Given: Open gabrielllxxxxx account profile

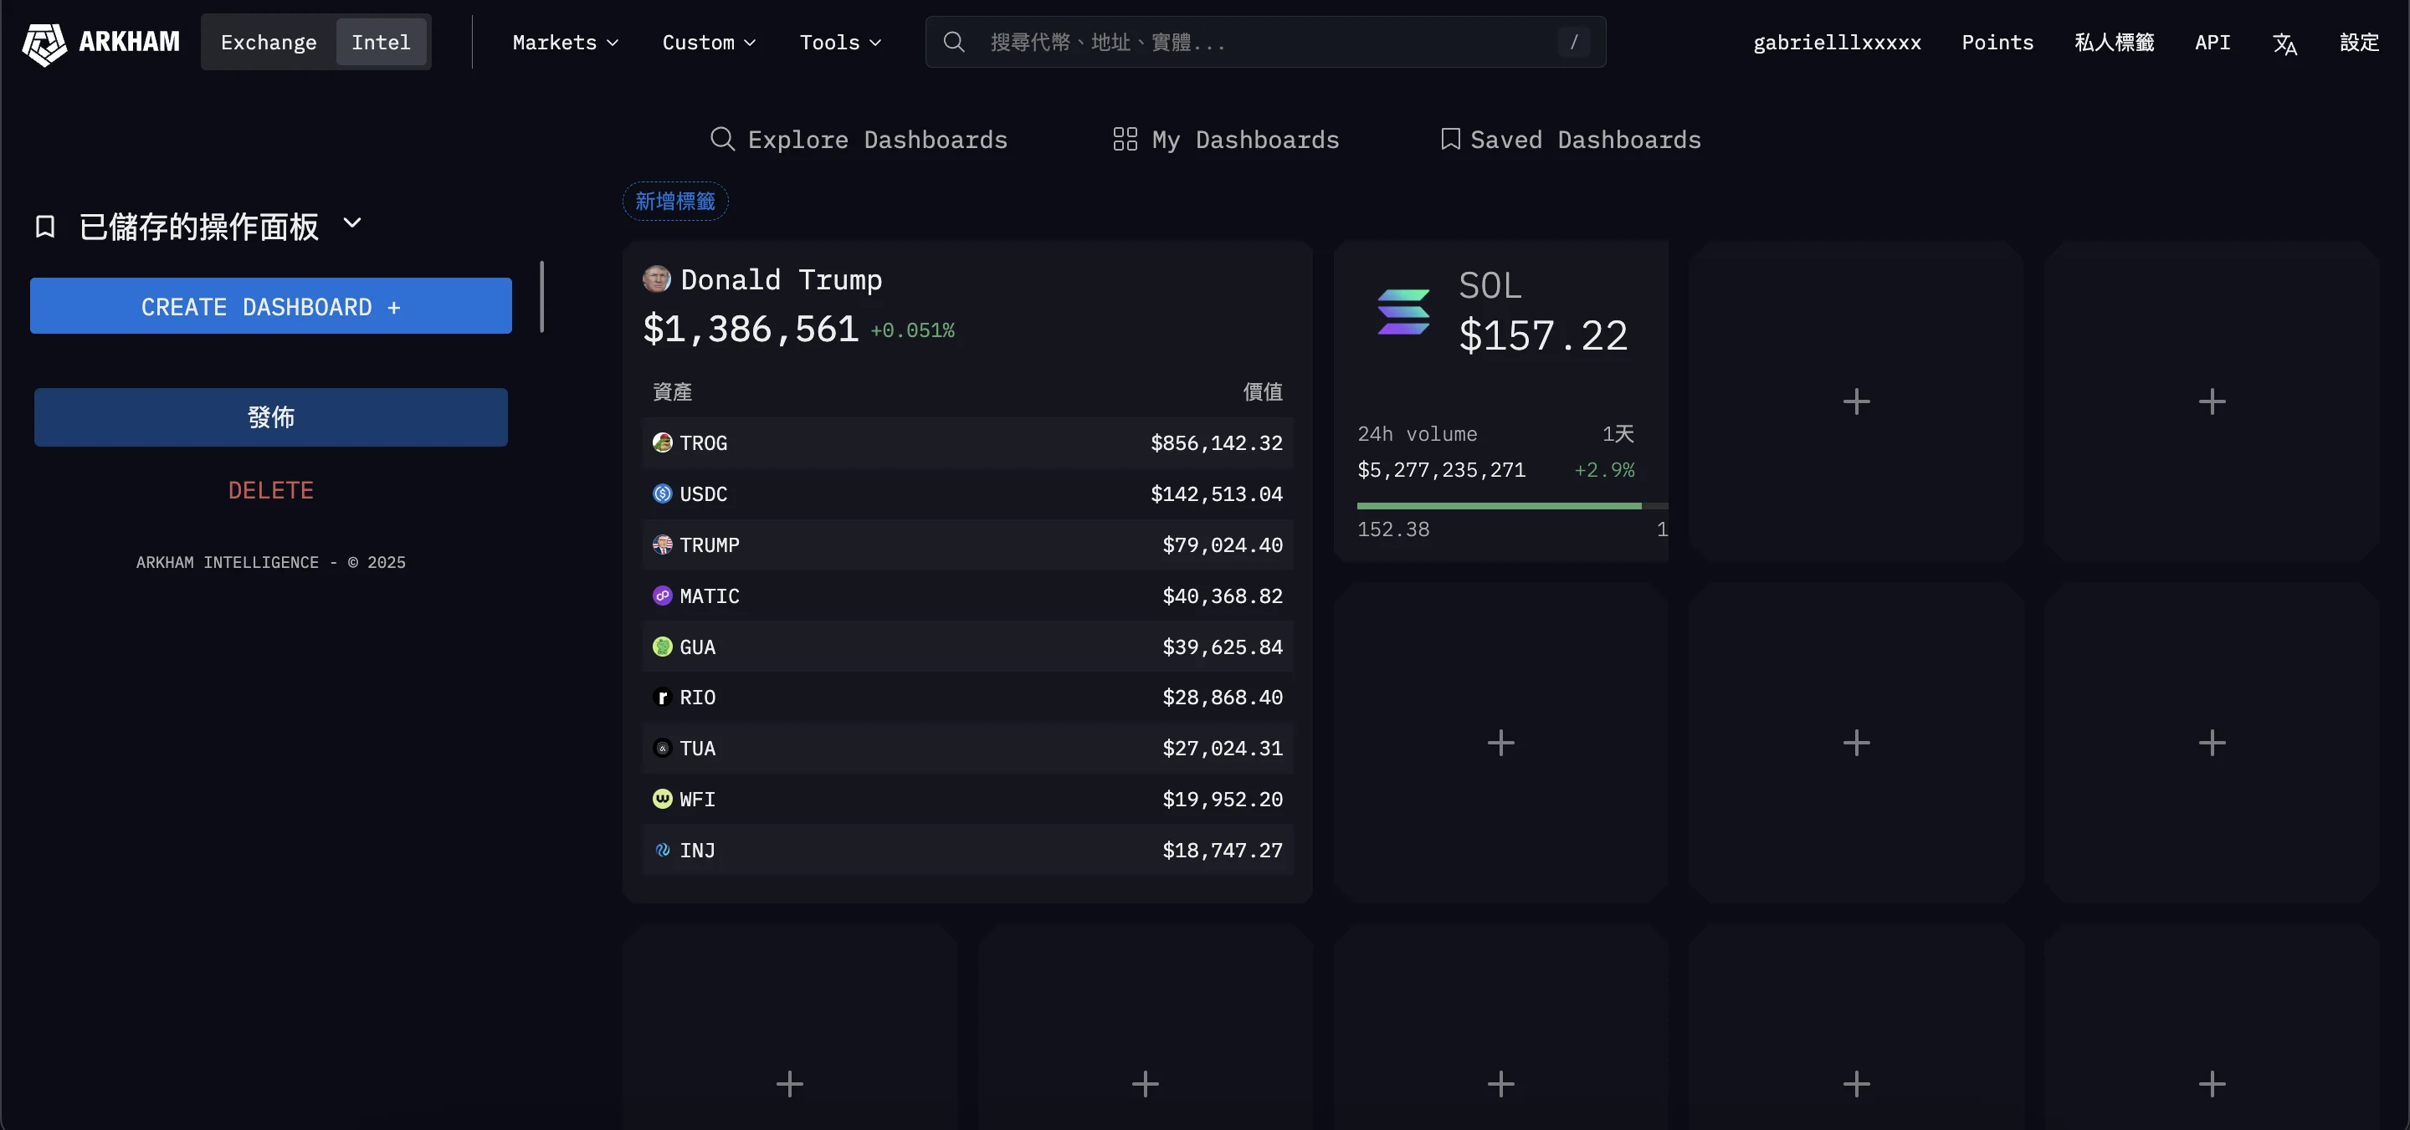Looking at the screenshot, I should point(1837,42).
